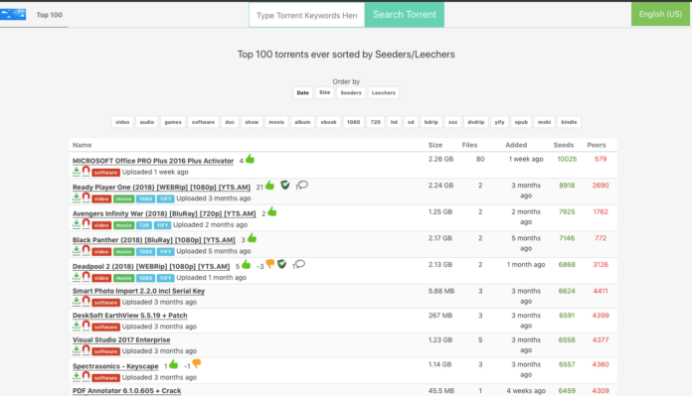Order the list by Seeders

351,92
